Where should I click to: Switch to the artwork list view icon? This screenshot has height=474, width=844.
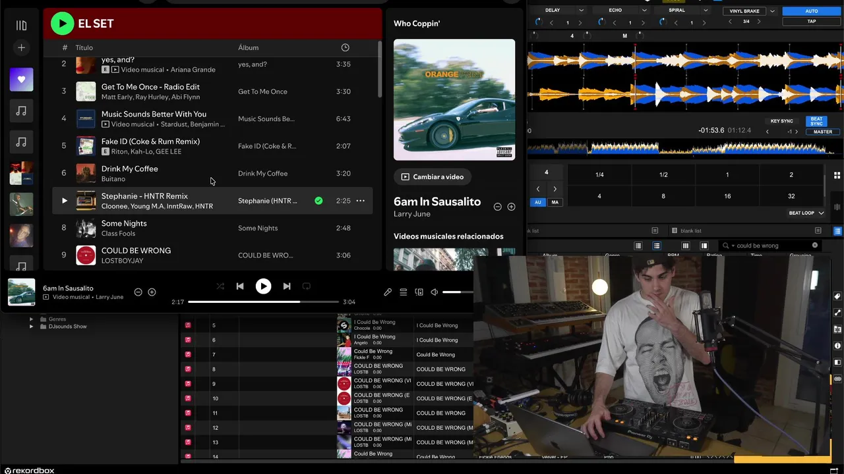(x=657, y=246)
